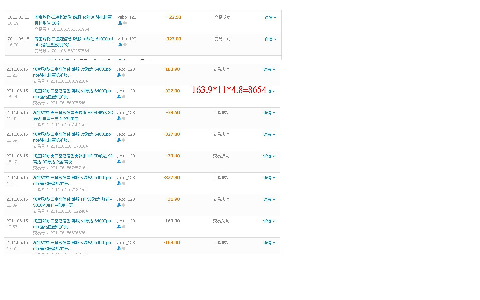The image size is (480, 300).
Task: Click the add-contact icon in the 16:14 row
Action: [119, 97]
